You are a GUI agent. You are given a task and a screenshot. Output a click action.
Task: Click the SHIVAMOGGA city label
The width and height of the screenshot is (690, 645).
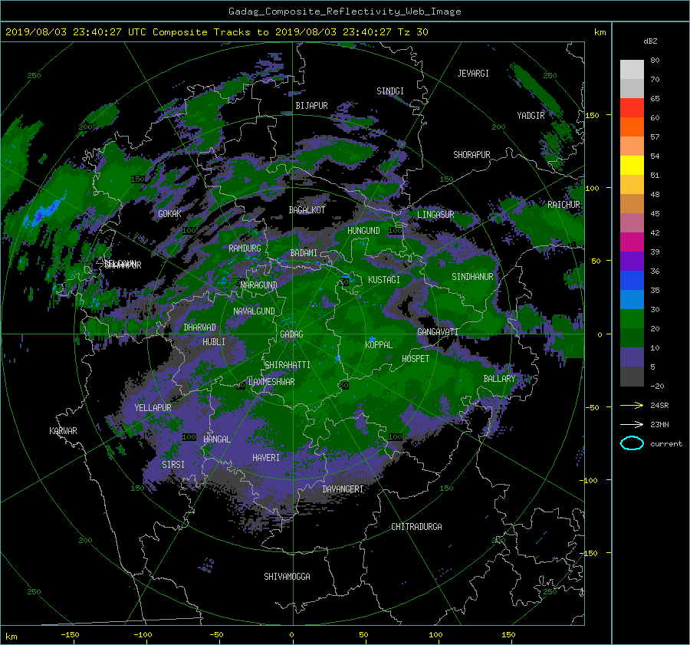click(x=287, y=576)
